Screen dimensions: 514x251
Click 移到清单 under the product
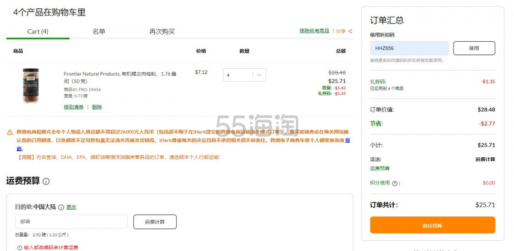tap(74, 107)
